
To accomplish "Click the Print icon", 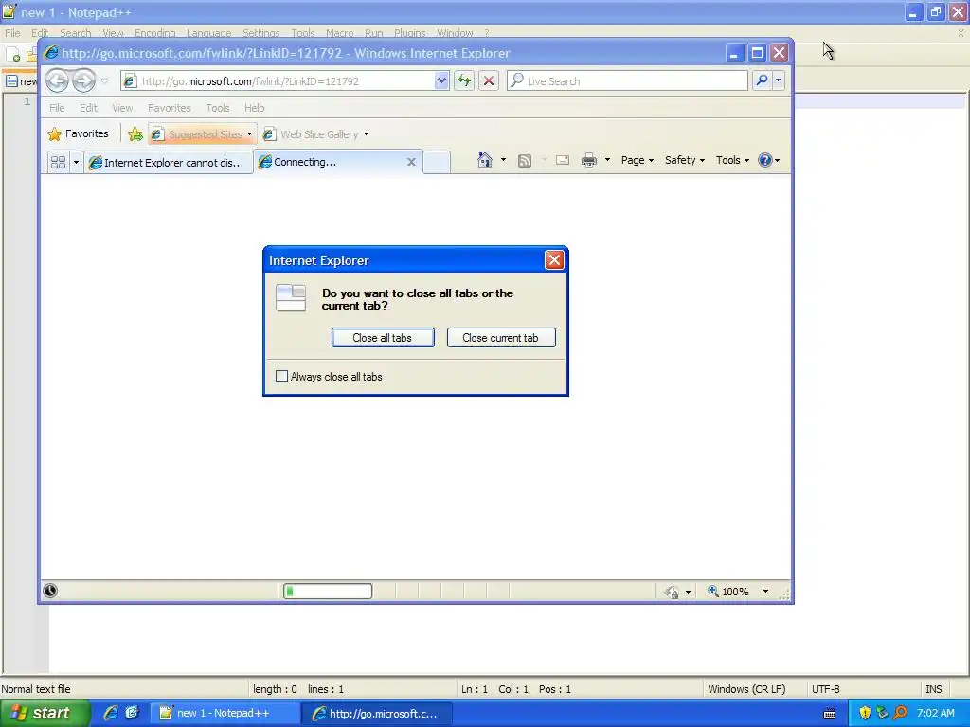I will (589, 160).
